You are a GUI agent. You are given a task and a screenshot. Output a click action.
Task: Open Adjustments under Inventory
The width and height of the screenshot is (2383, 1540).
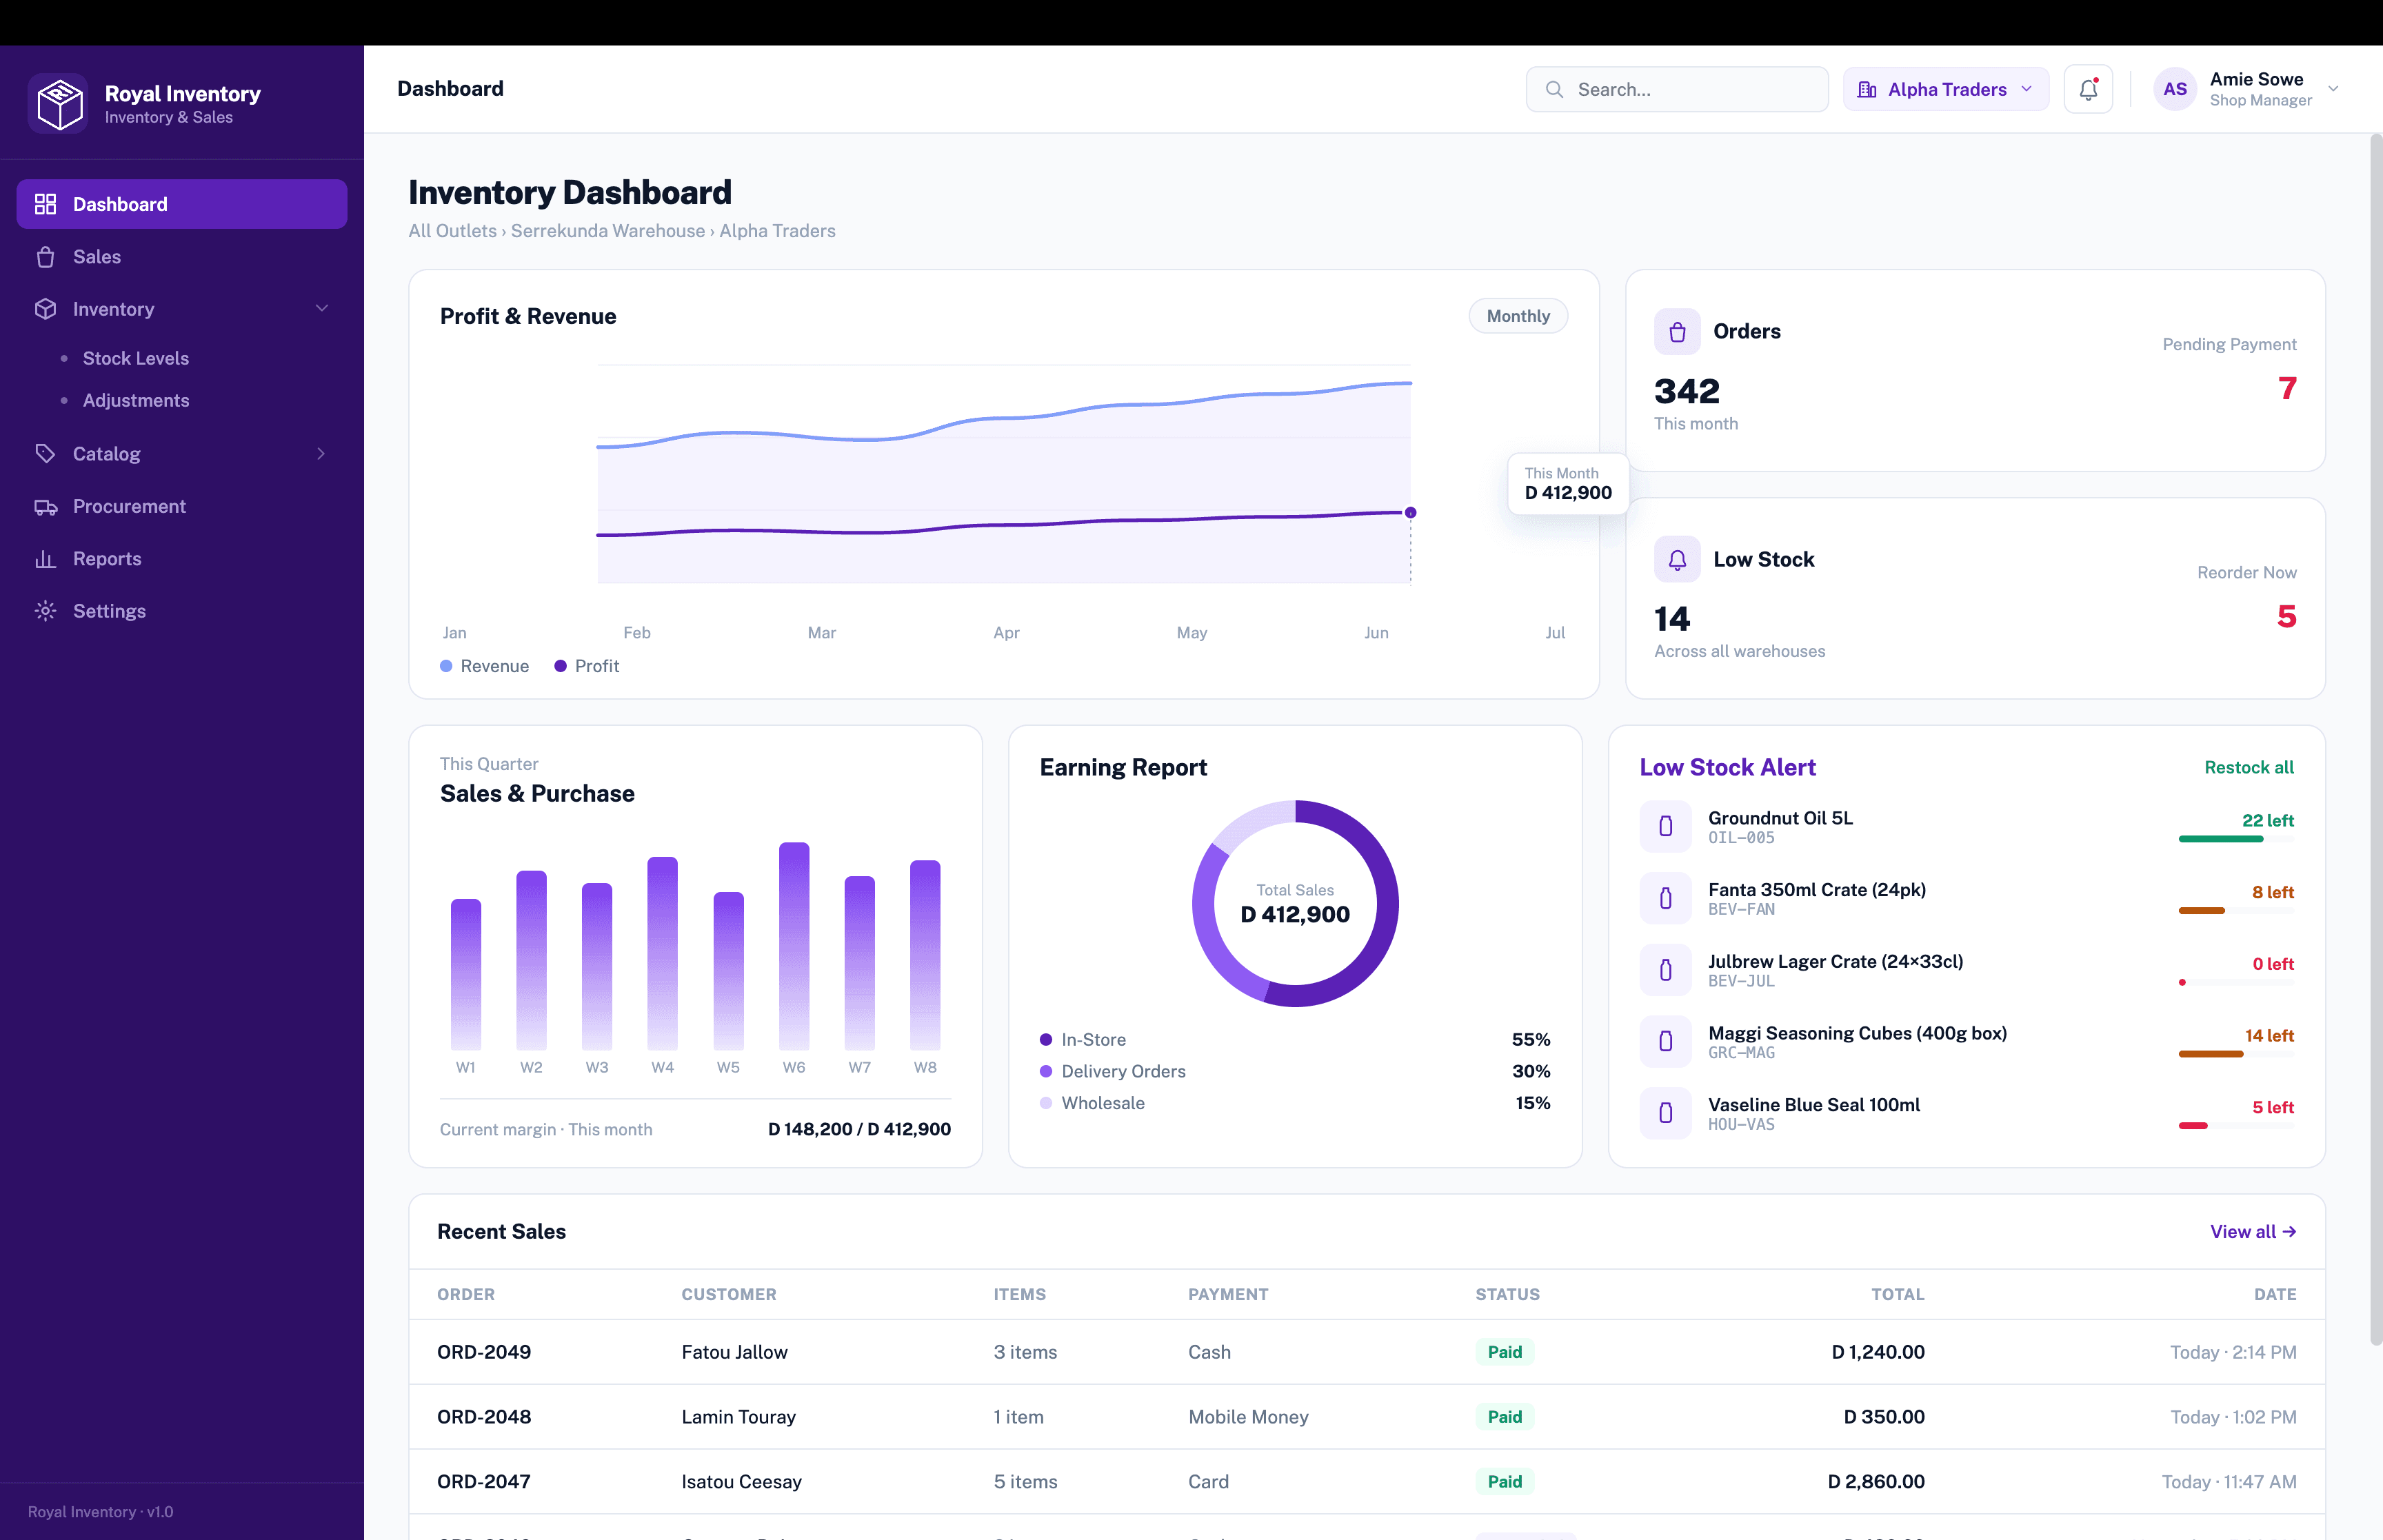pyautogui.click(x=136, y=400)
